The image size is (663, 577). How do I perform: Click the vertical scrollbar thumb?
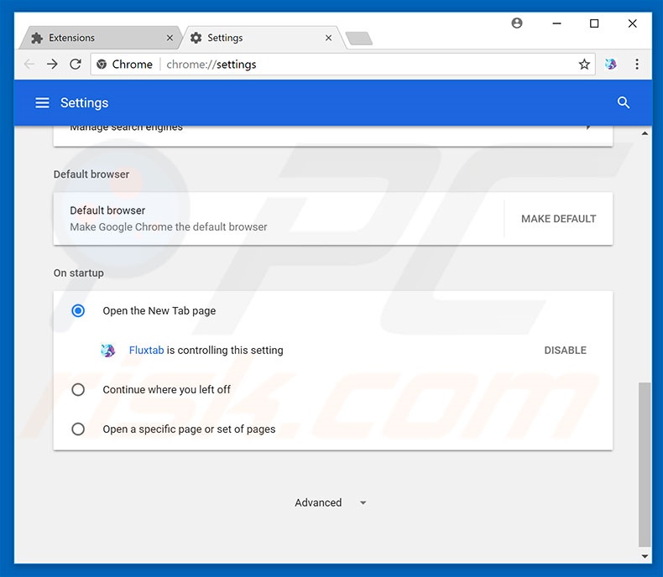click(644, 461)
